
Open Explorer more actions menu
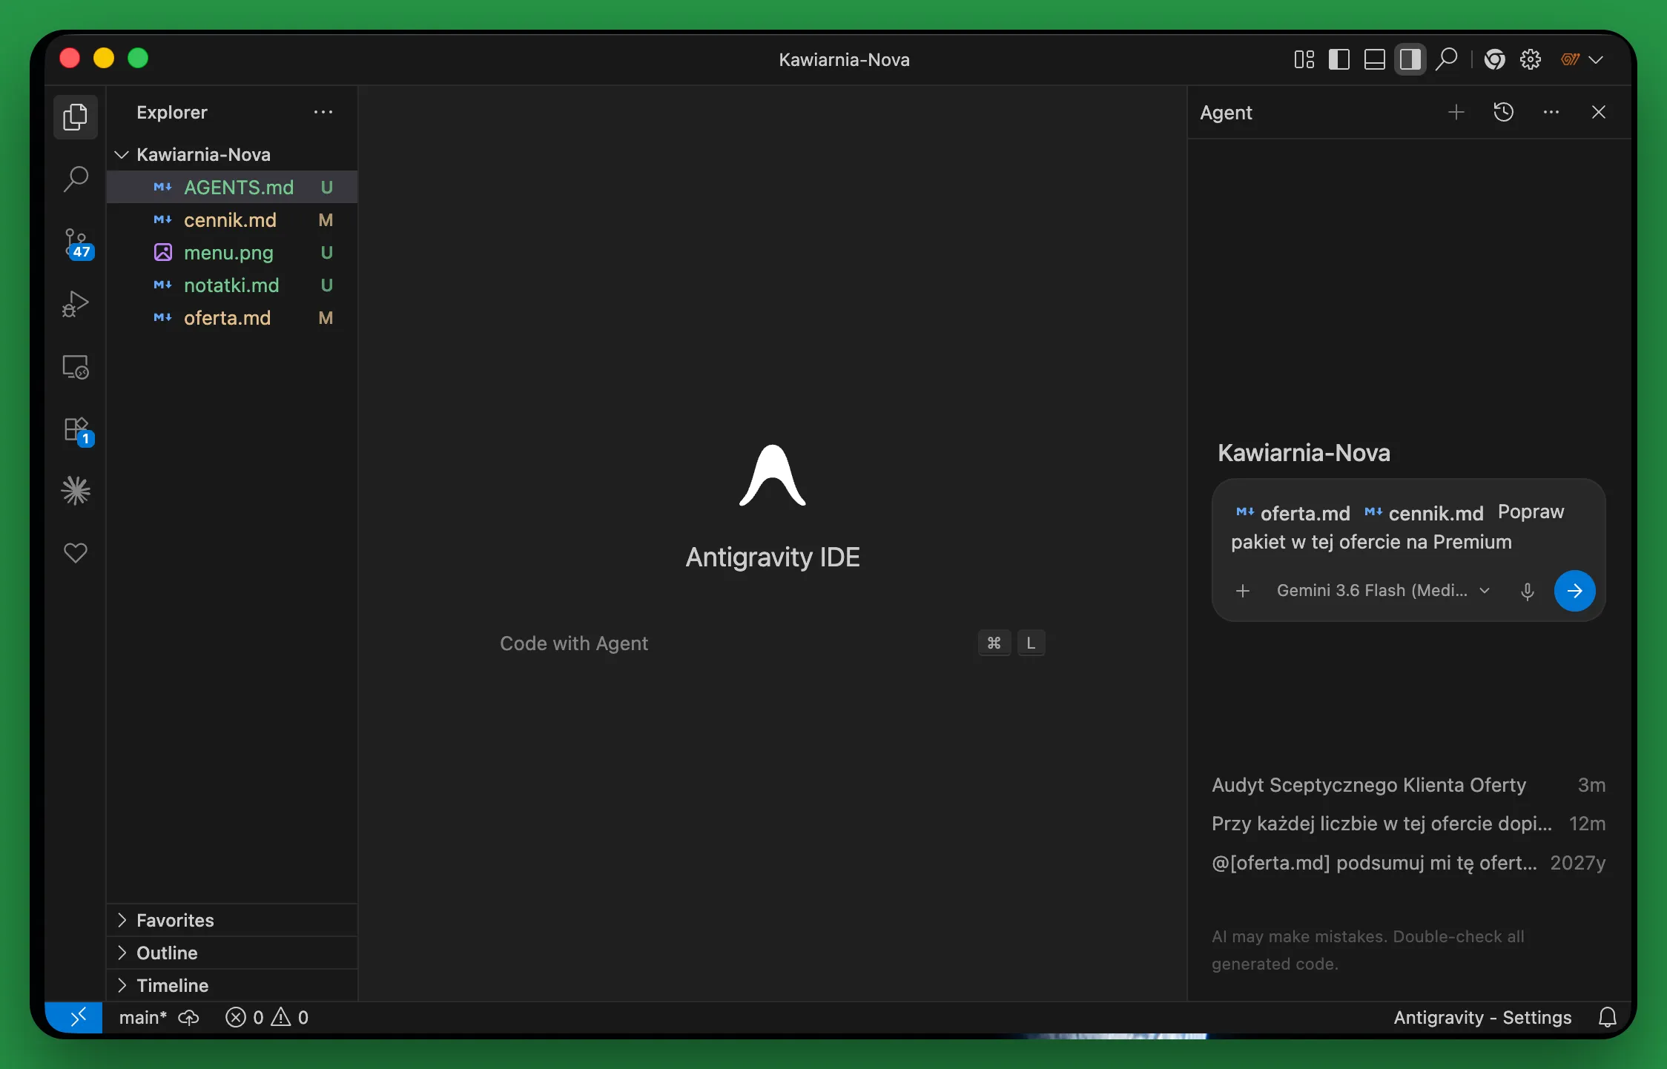pyautogui.click(x=323, y=112)
